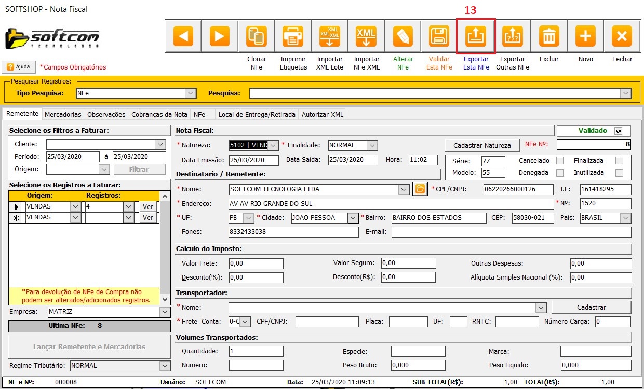Image resolution: width=644 pixels, height=389 pixels.
Task: Open the Finalidade dropdown
Action: (x=371, y=145)
